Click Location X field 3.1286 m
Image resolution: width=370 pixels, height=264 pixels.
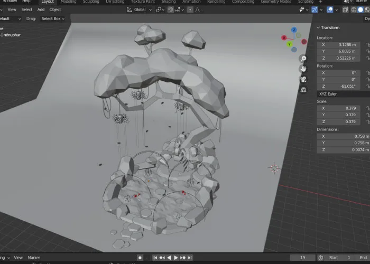click(x=338, y=44)
